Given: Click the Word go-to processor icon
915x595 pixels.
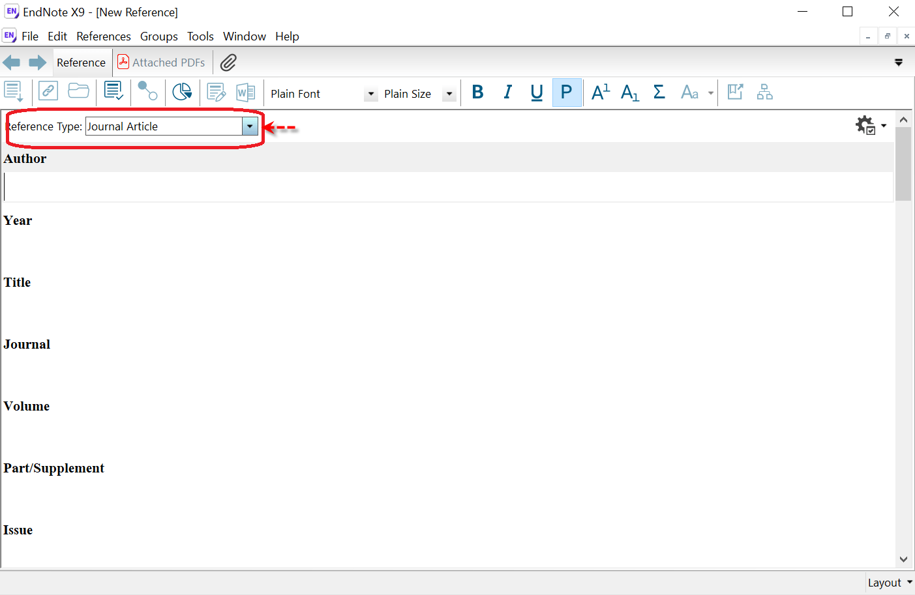Looking at the screenshot, I should click(x=245, y=93).
